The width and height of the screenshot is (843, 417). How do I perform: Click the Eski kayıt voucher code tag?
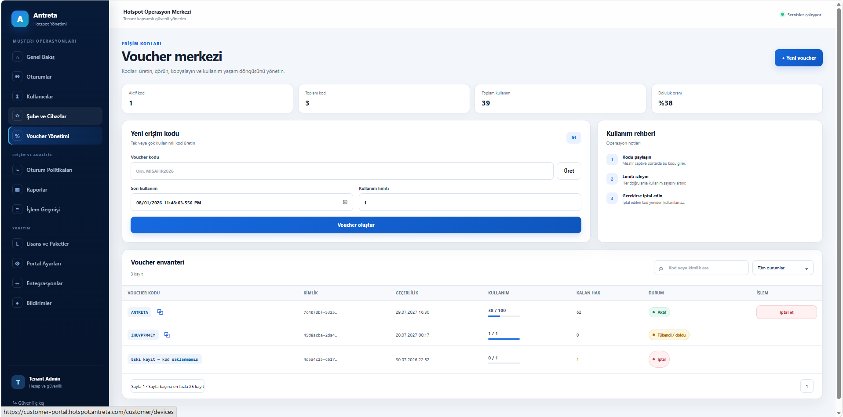164,359
